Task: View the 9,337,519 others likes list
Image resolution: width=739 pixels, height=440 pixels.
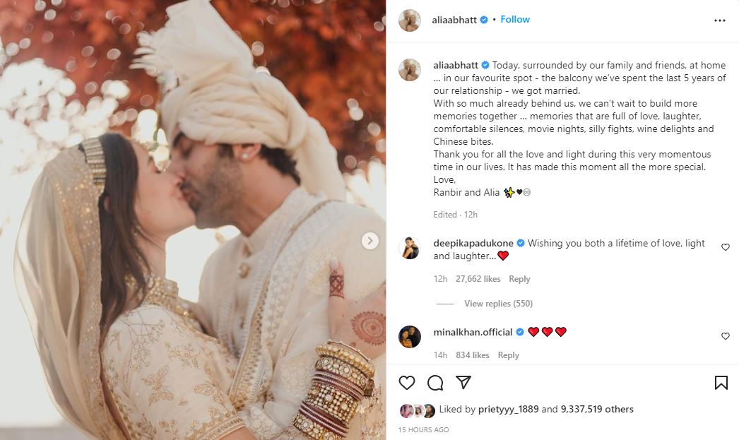Action: click(597, 410)
